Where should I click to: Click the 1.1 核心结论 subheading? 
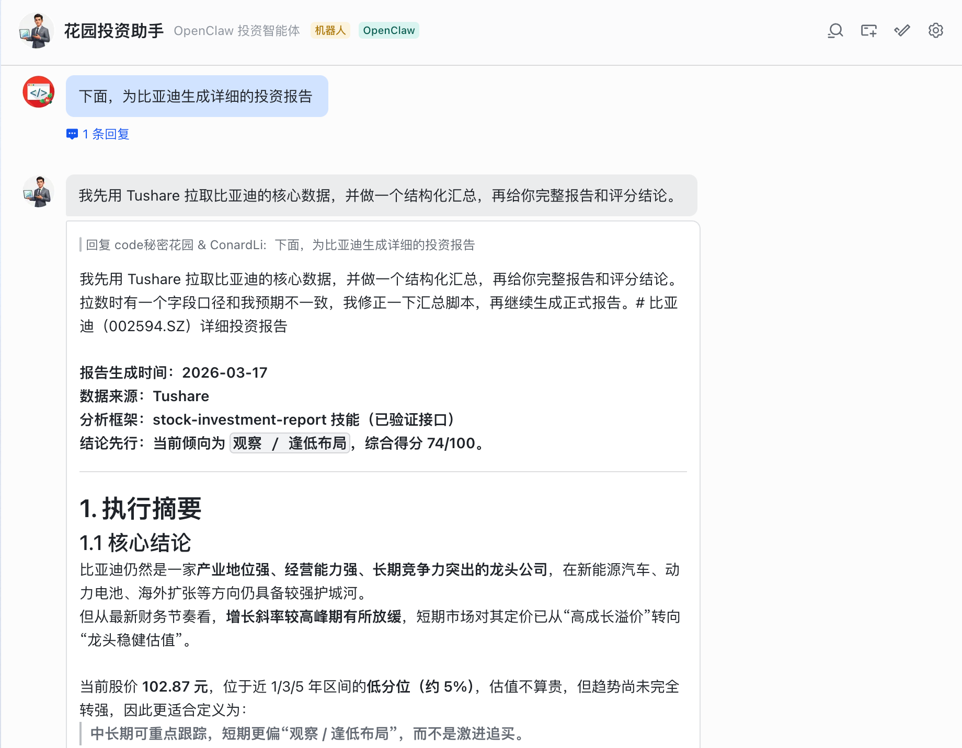coord(135,543)
